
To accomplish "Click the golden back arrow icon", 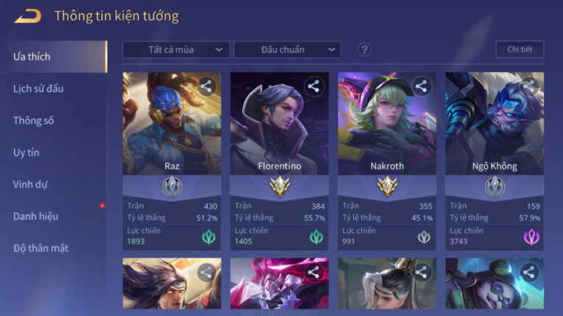I will pyautogui.click(x=28, y=16).
